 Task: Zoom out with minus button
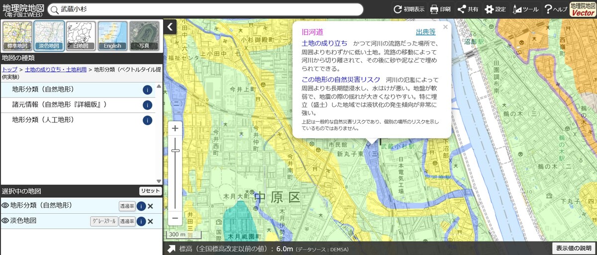click(175, 218)
